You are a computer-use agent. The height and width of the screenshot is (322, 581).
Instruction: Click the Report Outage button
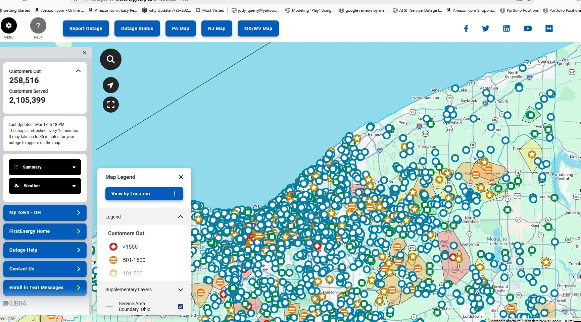86,28
